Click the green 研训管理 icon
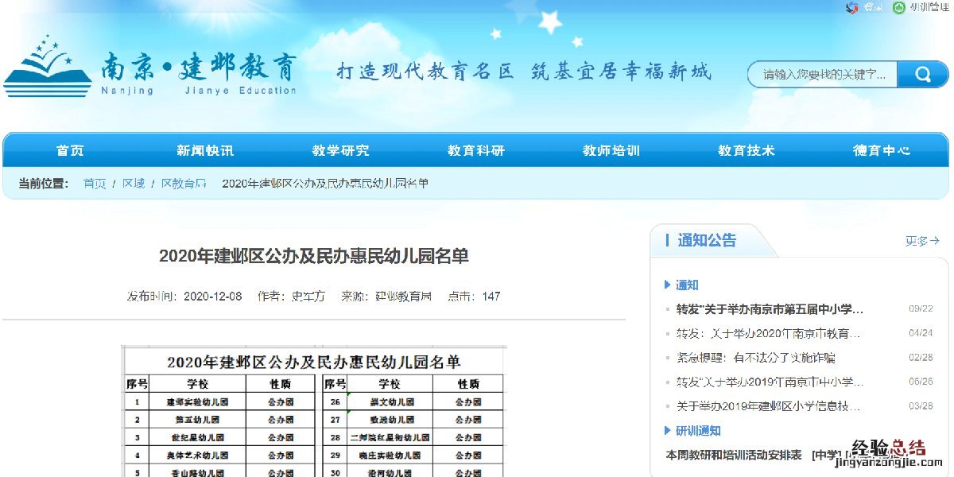Viewport: 954px width, 477px height. [898, 7]
